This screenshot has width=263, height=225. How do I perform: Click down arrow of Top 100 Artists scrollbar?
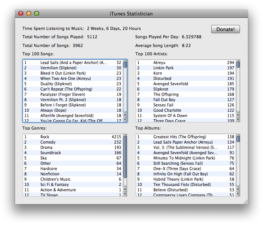click(238, 119)
